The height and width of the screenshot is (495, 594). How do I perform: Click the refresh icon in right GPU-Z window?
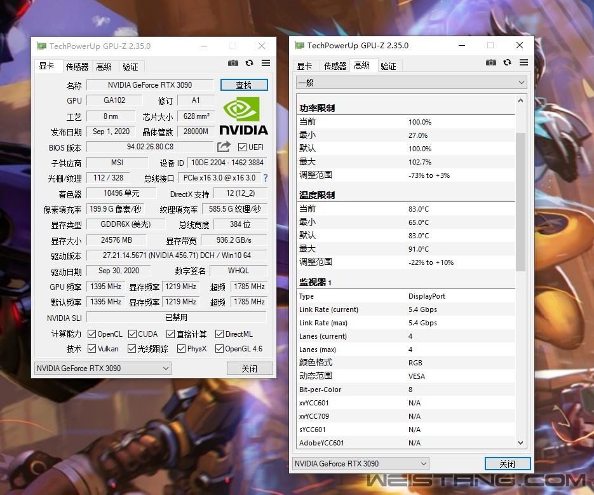(x=507, y=62)
